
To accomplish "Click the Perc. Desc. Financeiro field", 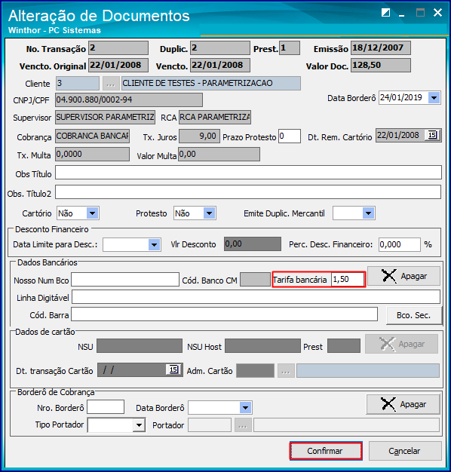I will [400, 245].
